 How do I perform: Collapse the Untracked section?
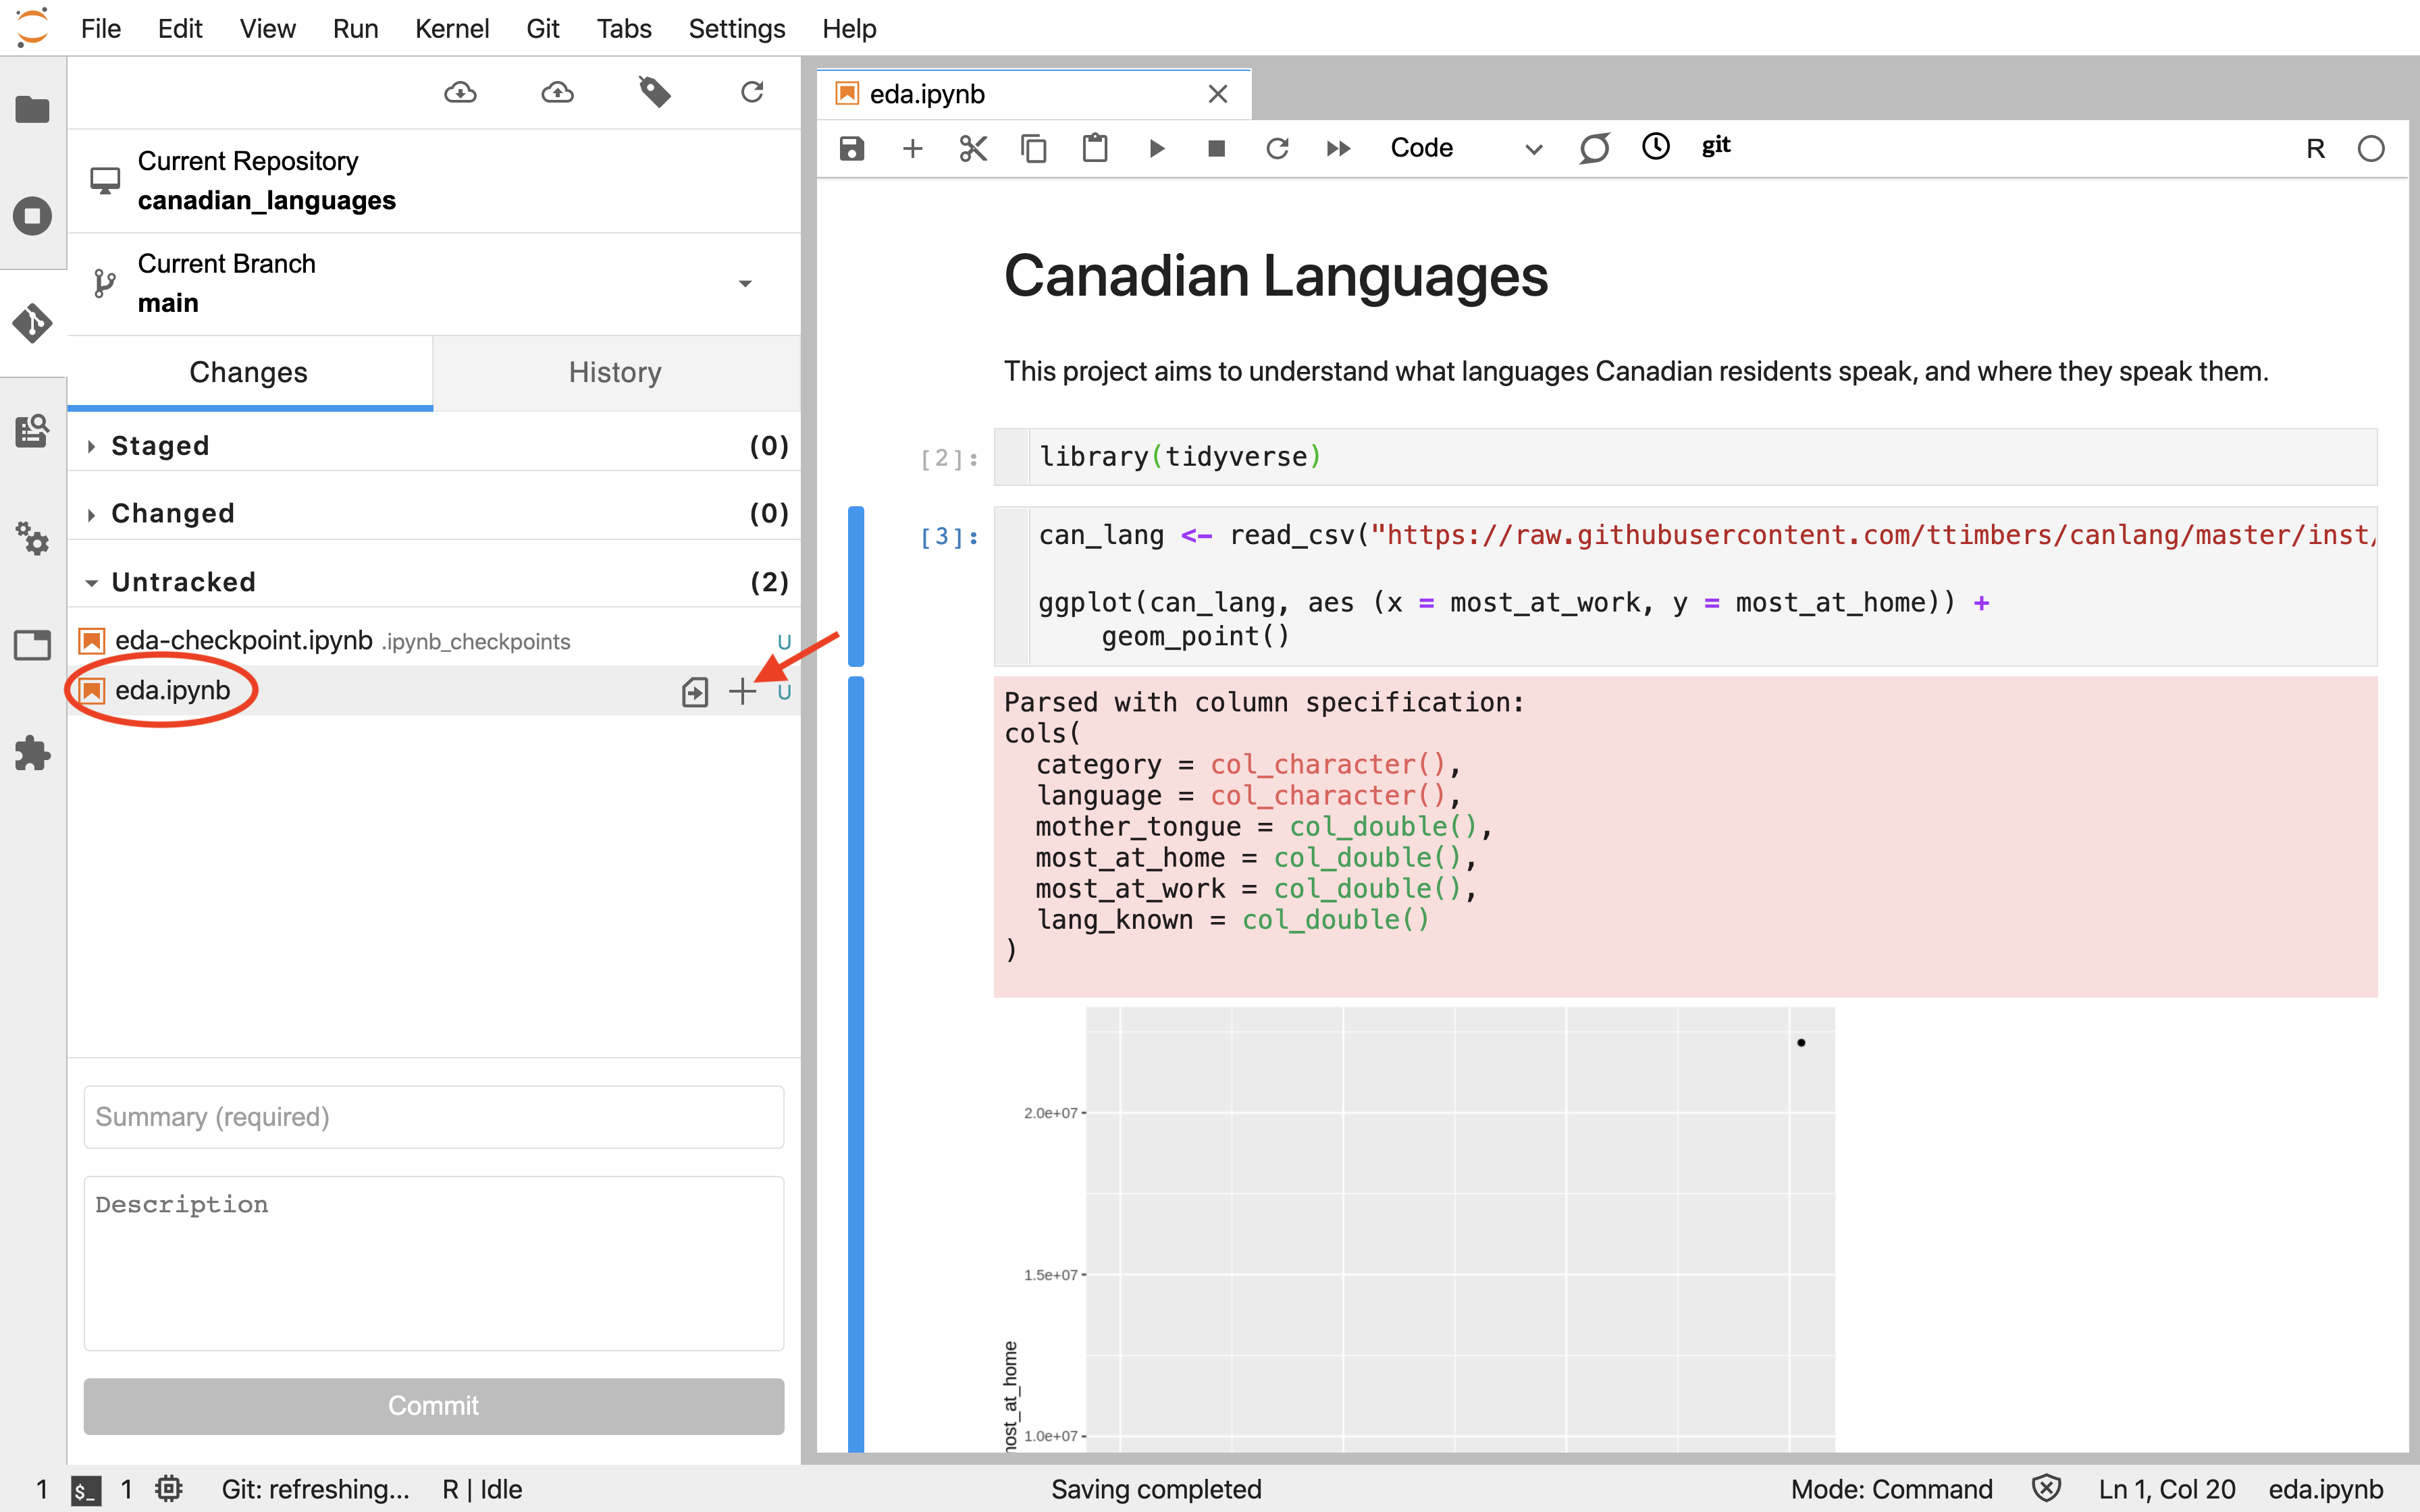click(434, 582)
